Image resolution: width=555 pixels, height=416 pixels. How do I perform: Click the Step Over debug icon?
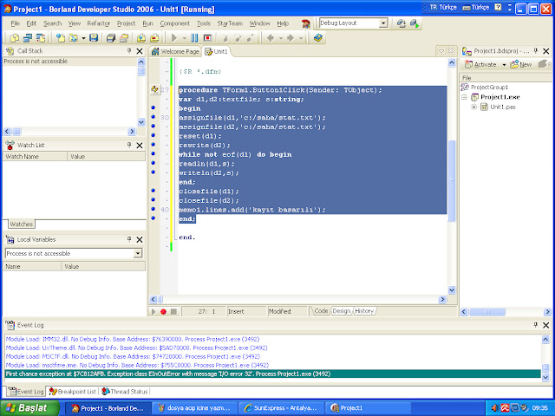[238, 38]
